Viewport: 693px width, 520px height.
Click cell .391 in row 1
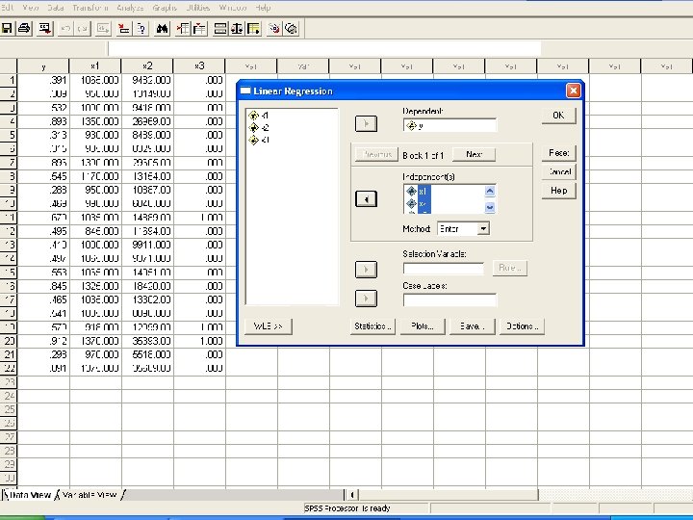pos(43,80)
